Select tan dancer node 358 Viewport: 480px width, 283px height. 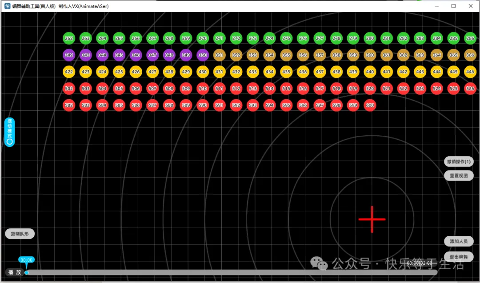pyautogui.click(x=336, y=55)
